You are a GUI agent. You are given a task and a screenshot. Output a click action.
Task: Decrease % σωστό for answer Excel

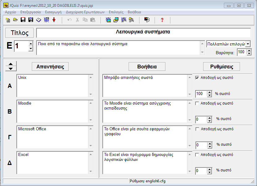click(x=209, y=172)
